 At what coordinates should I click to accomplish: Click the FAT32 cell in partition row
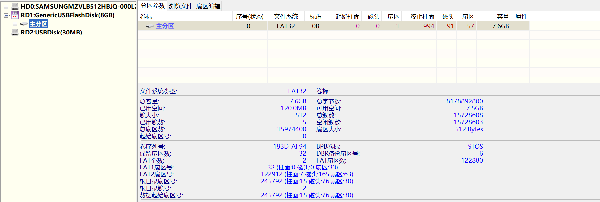coord(286,26)
